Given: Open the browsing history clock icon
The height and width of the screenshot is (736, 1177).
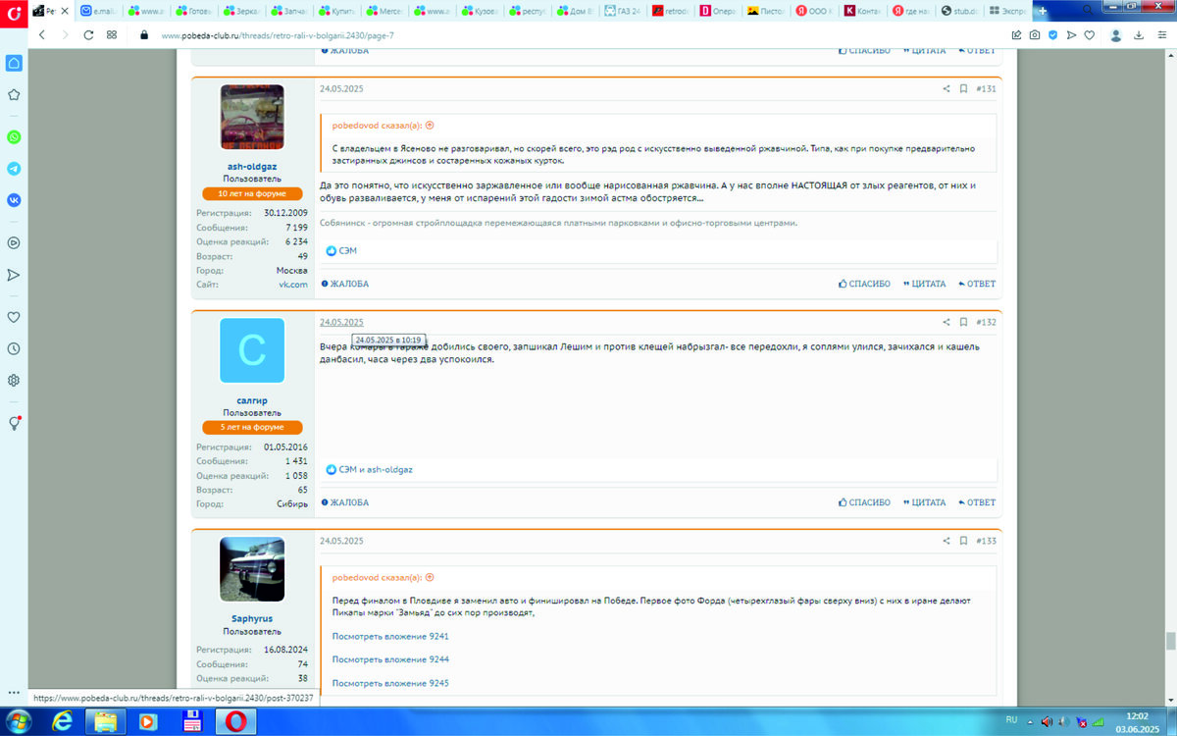Looking at the screenshot, I should point(14,348).
